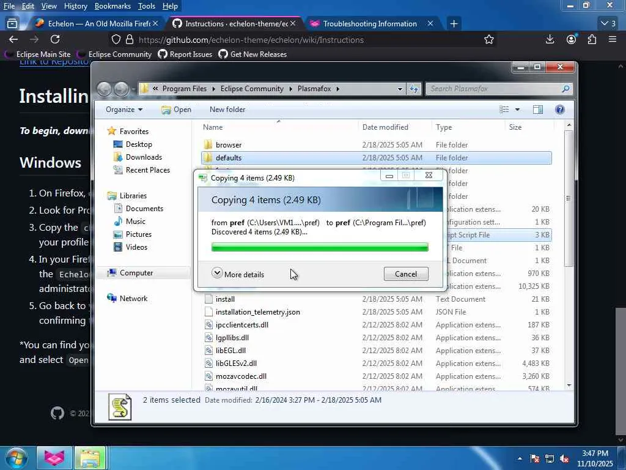Open Eclipse Community bookmark
The image size is (626, 470).
(x=115, y=54)
